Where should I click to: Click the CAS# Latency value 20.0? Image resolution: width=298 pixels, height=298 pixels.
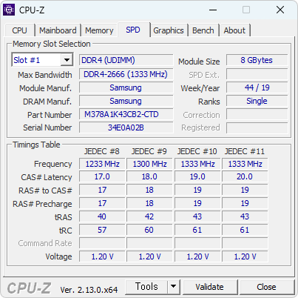pos(245,177)
